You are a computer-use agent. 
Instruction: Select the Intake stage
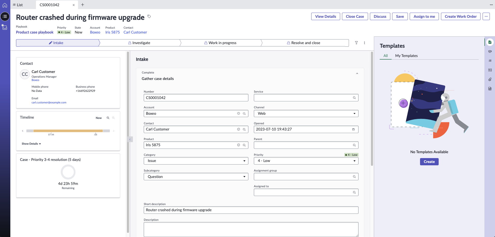pos(58,43)
